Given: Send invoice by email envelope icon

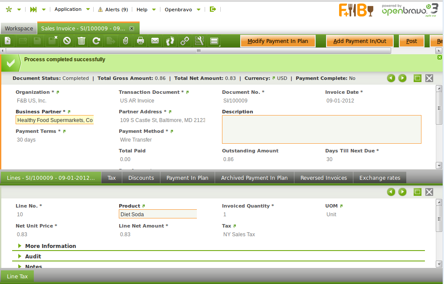Looking at the screenshot, I should (155, 41).
